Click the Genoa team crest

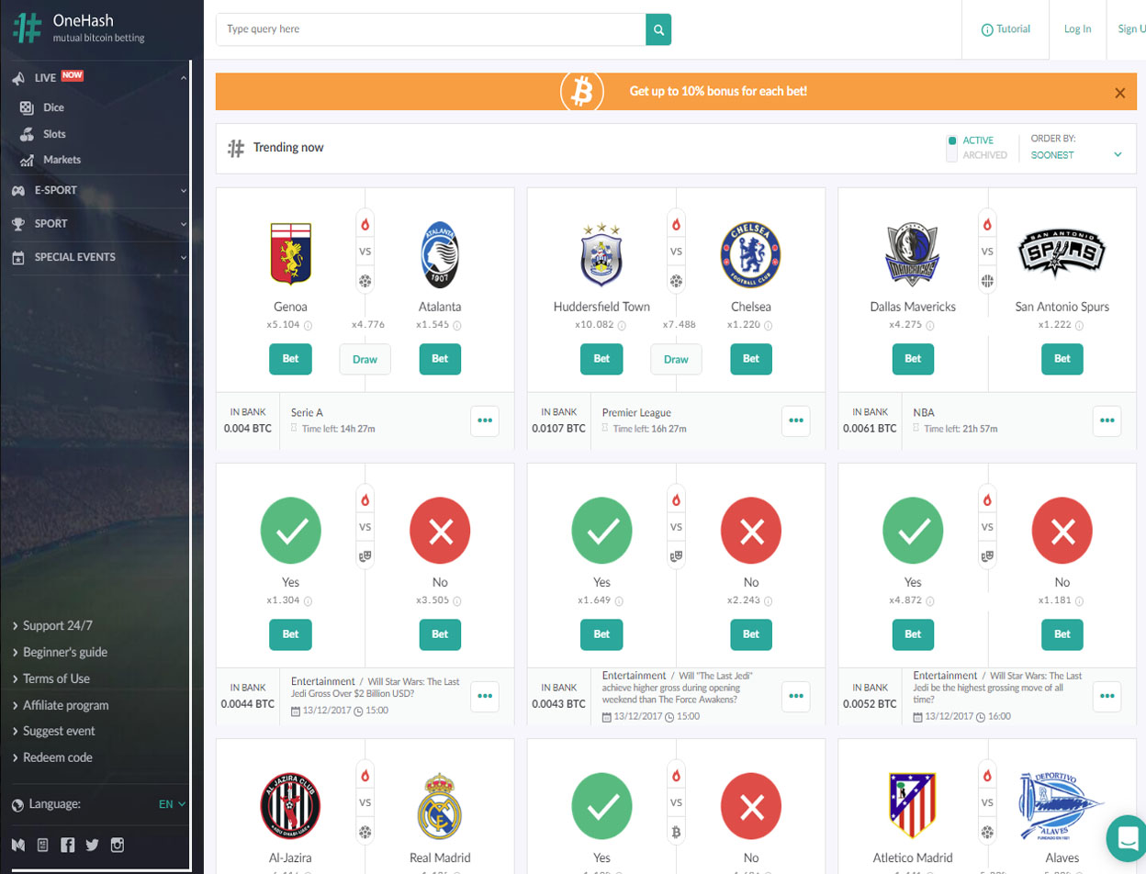point(290,252)
